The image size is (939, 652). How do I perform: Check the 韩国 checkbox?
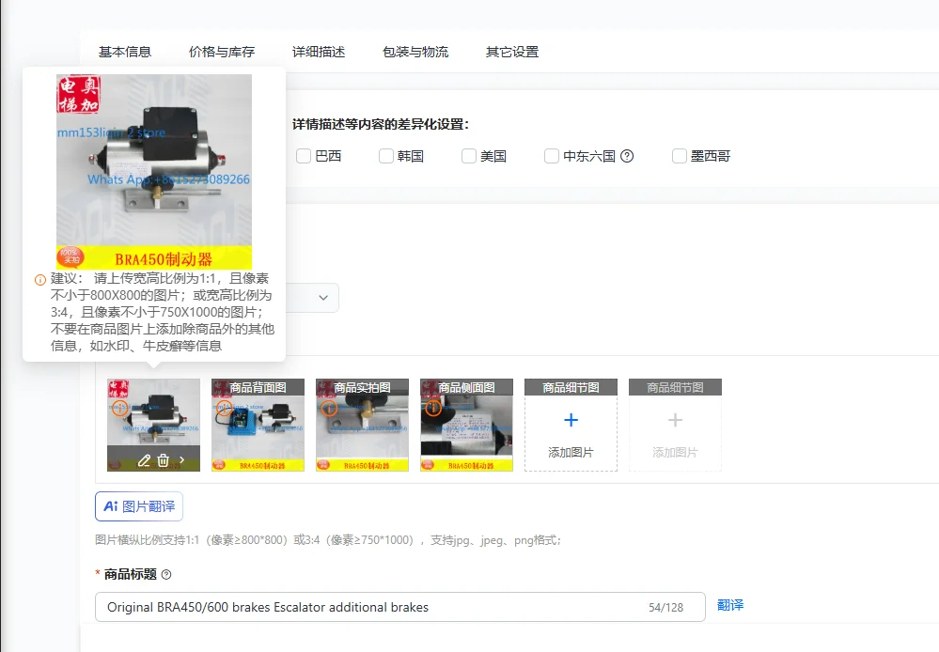[x=386, y=156]
